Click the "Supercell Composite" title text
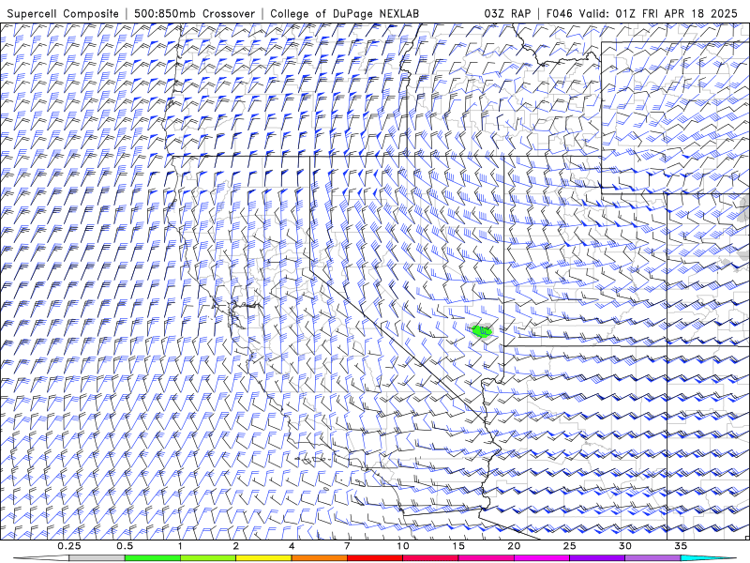 tap(63, 13)
